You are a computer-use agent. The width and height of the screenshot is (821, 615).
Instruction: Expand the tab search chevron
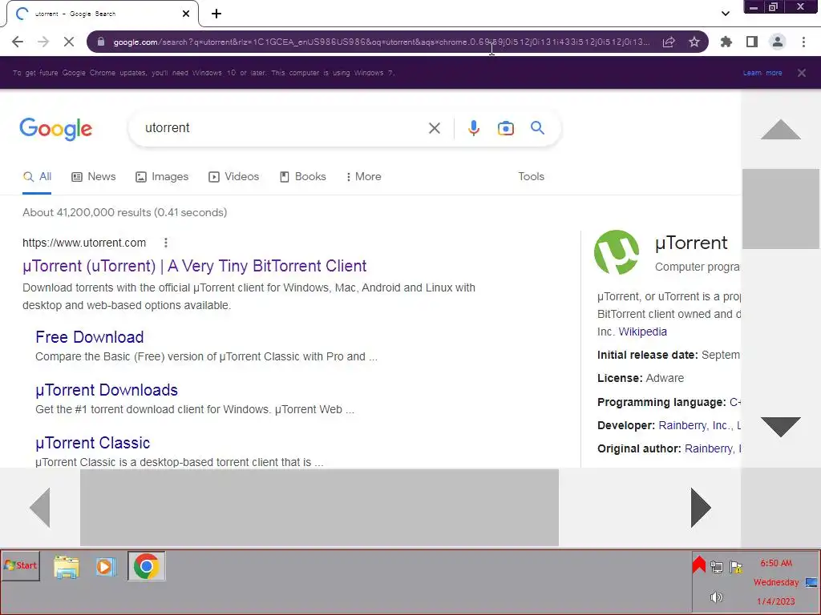pos(725,14)
